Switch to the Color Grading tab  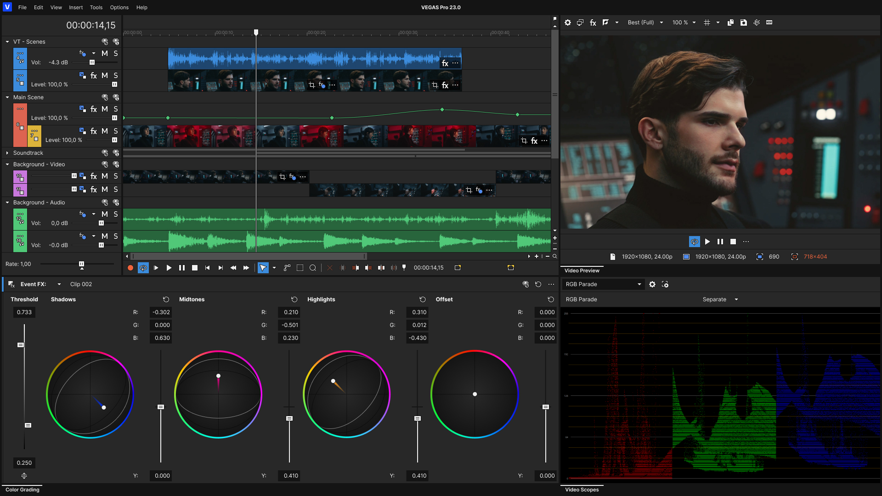22,490
